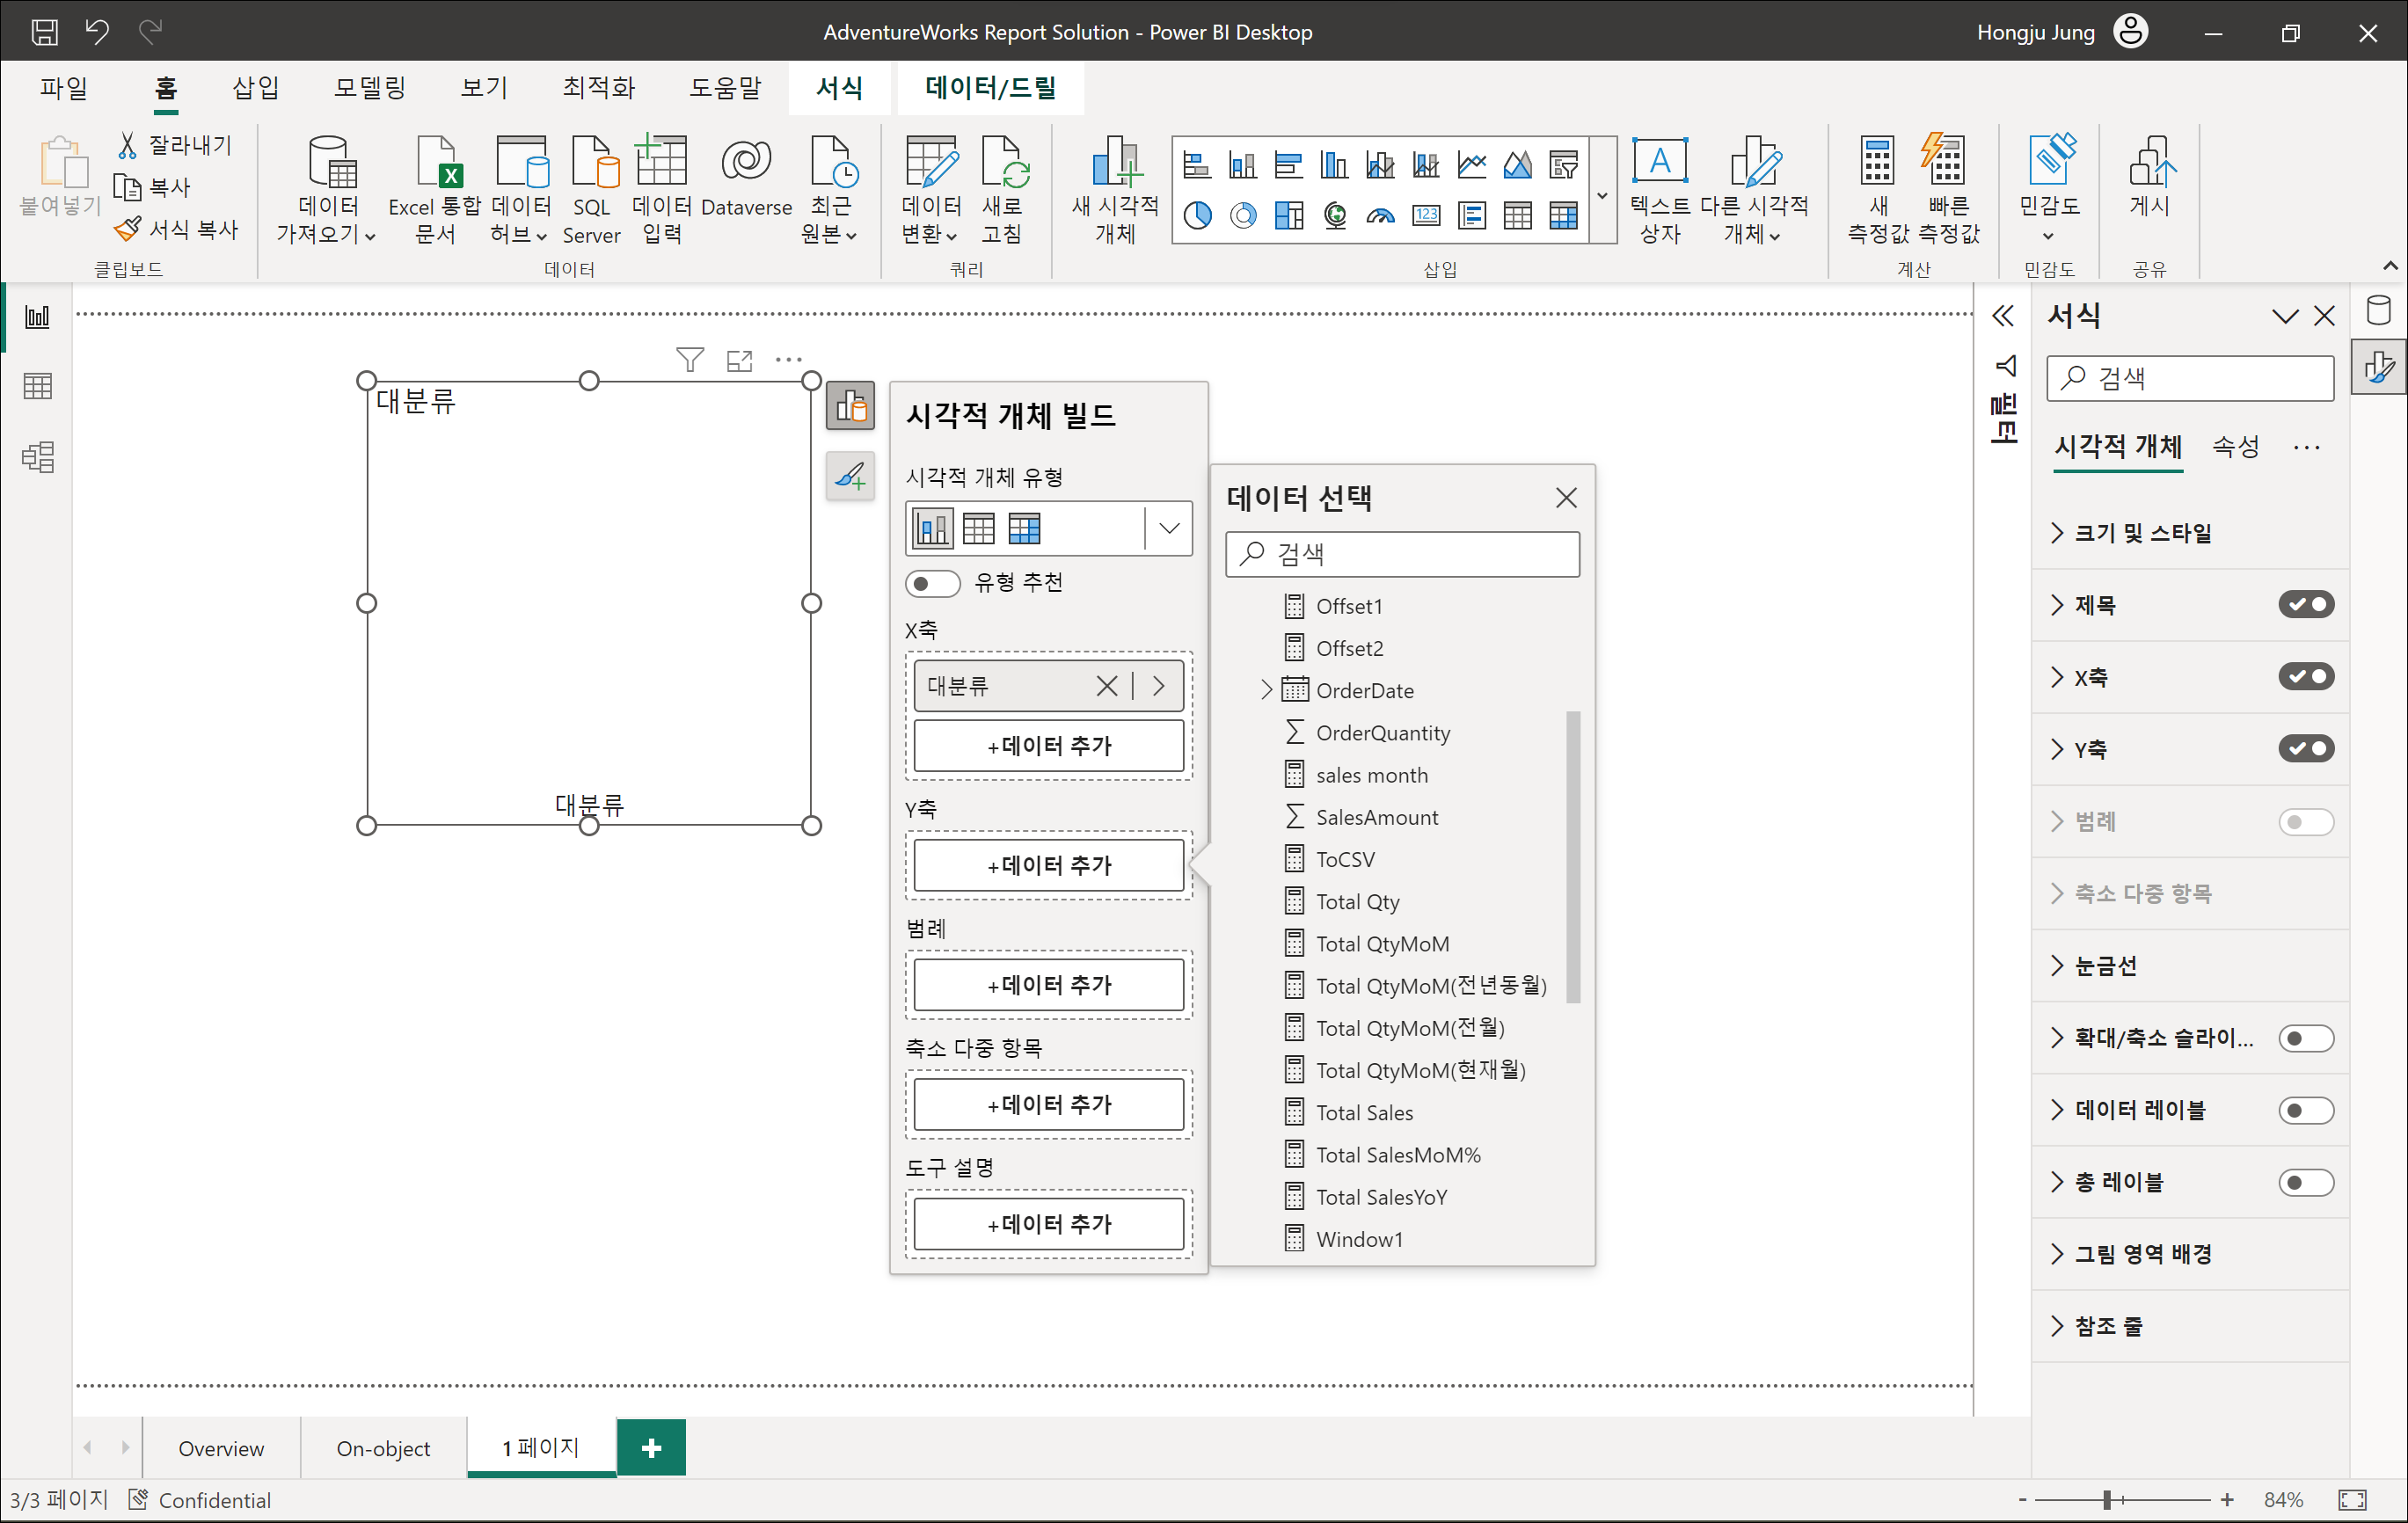Switch to table view in sidebar
Image resolution: width=2408 pixels, height=1523 pixels.
coord(37,386)
